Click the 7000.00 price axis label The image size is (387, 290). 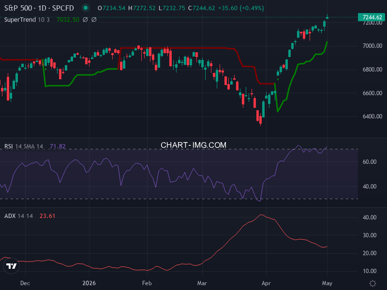point(372,46)
